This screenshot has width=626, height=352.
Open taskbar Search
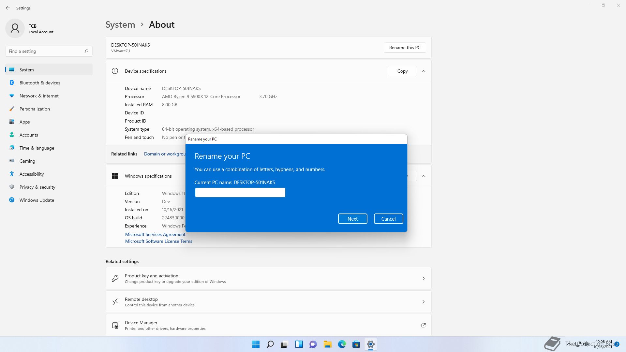tap(270, 344)
